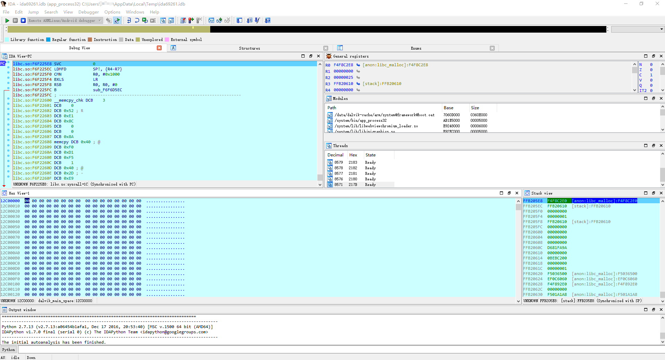Close the Hex View-1 panel
Viewport: 665px width, 360px height.
pos(517,193)
